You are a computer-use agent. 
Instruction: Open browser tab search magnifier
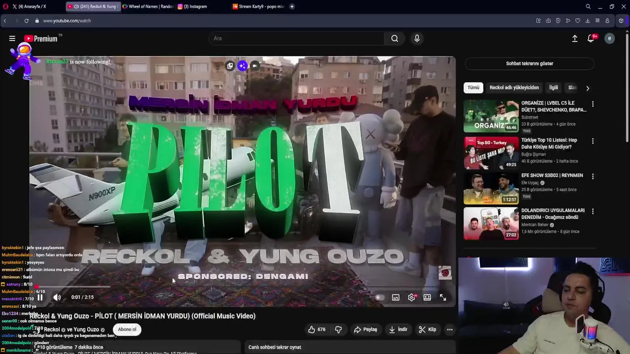click(588, 6)
